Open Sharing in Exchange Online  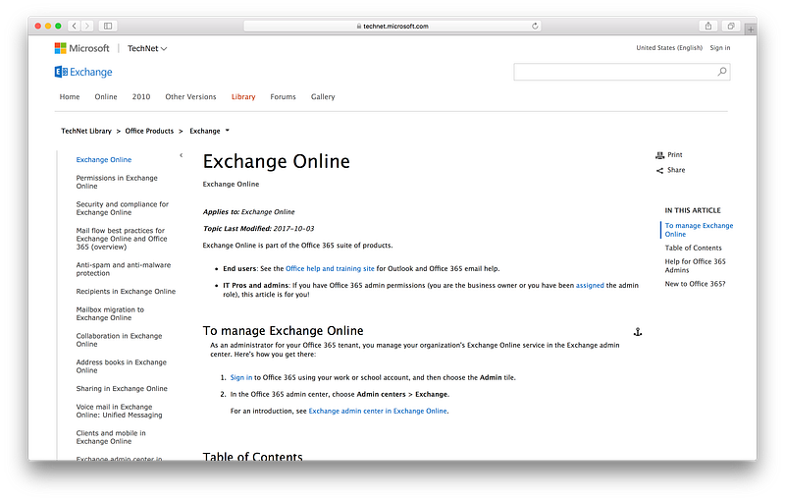click(x=122, y=388)
